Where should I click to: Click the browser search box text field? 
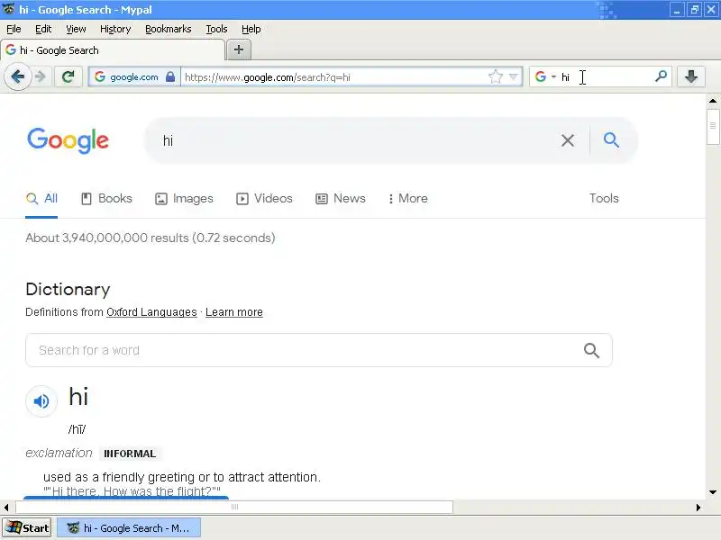tap(605, 77)
